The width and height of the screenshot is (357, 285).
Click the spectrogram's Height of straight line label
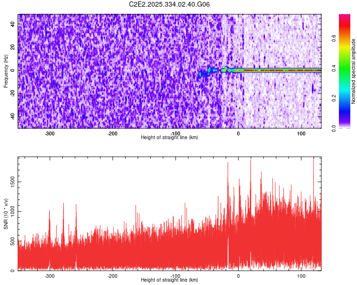tap(169, 137)
